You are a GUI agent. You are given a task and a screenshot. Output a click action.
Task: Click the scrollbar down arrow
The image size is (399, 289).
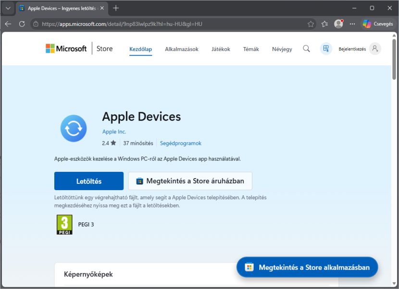[394, 284]
